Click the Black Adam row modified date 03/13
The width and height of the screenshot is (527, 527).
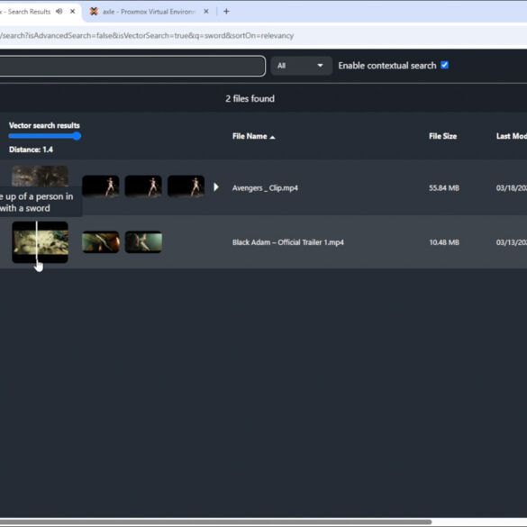coord(512,242)
